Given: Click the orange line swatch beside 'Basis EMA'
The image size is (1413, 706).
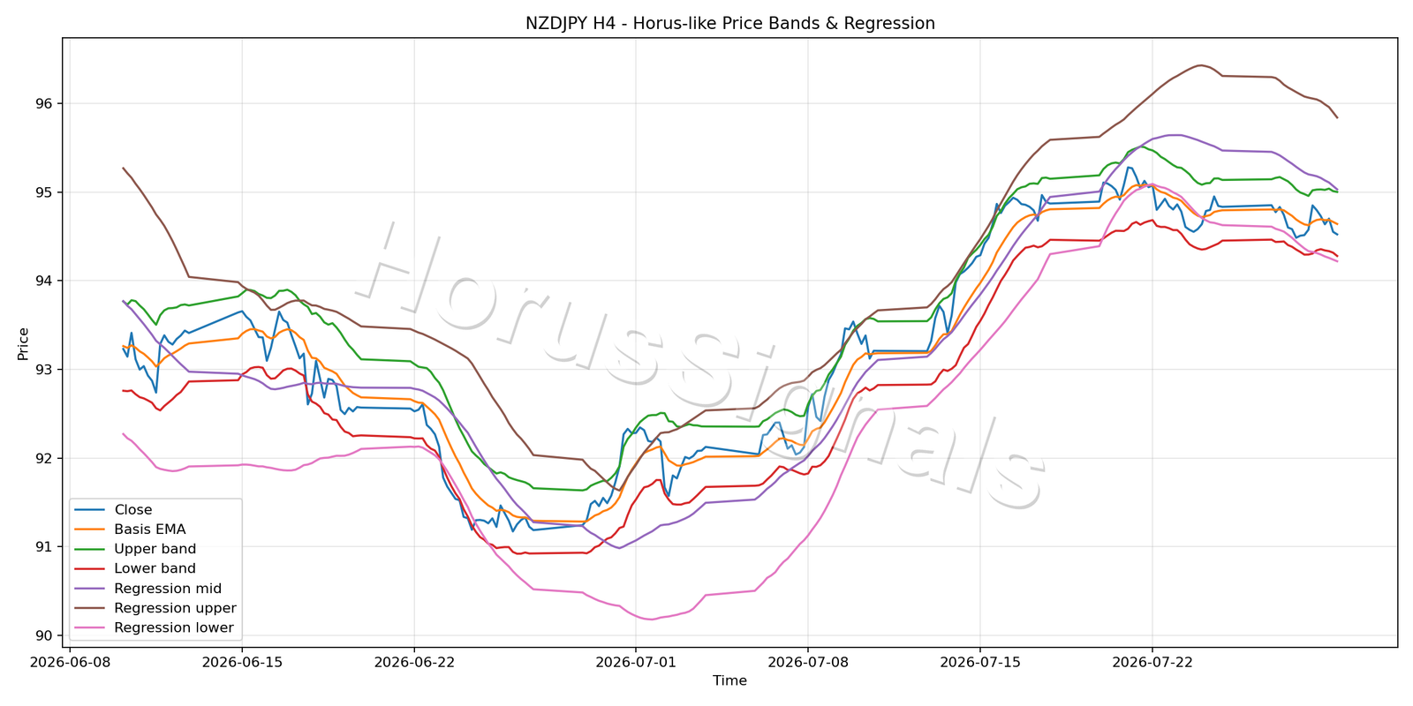Looking at the screenshot, I should (89, 529).
